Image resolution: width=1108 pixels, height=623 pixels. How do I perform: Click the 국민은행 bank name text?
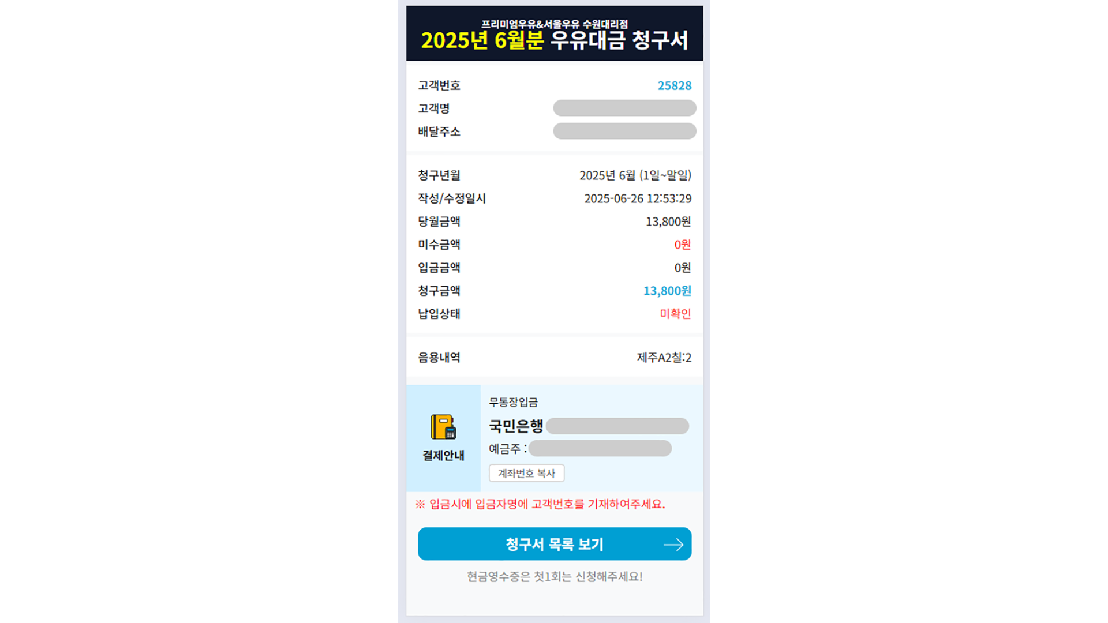(516, 426)
